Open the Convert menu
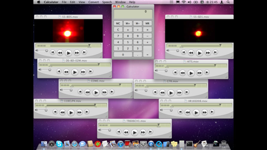Image resolution: width=267 pixels, height=150 pixels. click(x=94, y=2)
